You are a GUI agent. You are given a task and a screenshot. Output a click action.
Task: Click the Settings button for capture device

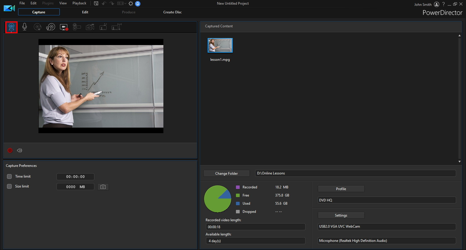[341, 215]
